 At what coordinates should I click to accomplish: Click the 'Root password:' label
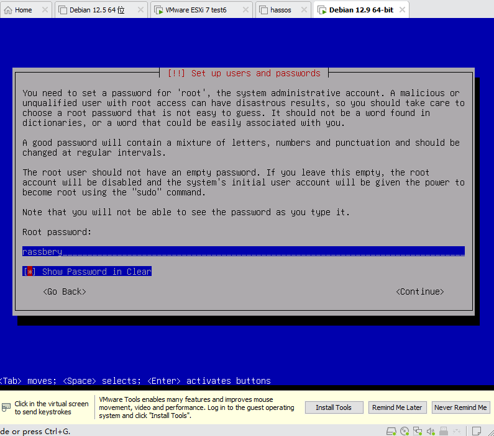click(x=57, y=232)
